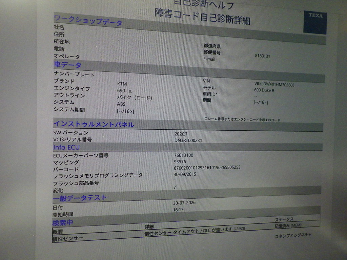Select VIN value VBKLDW401HM702605
Screen dimensions: 347x260
click(x=274, y=84)
